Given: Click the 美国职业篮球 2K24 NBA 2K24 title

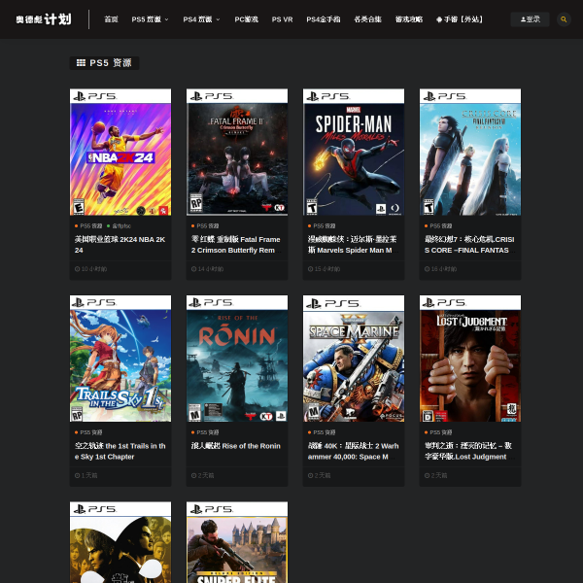Looking at the screenshot, I should 120,245.
